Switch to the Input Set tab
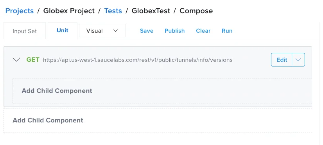Viewport: 323px width, 145px height. pyautogui.click(x=25, y=31)
